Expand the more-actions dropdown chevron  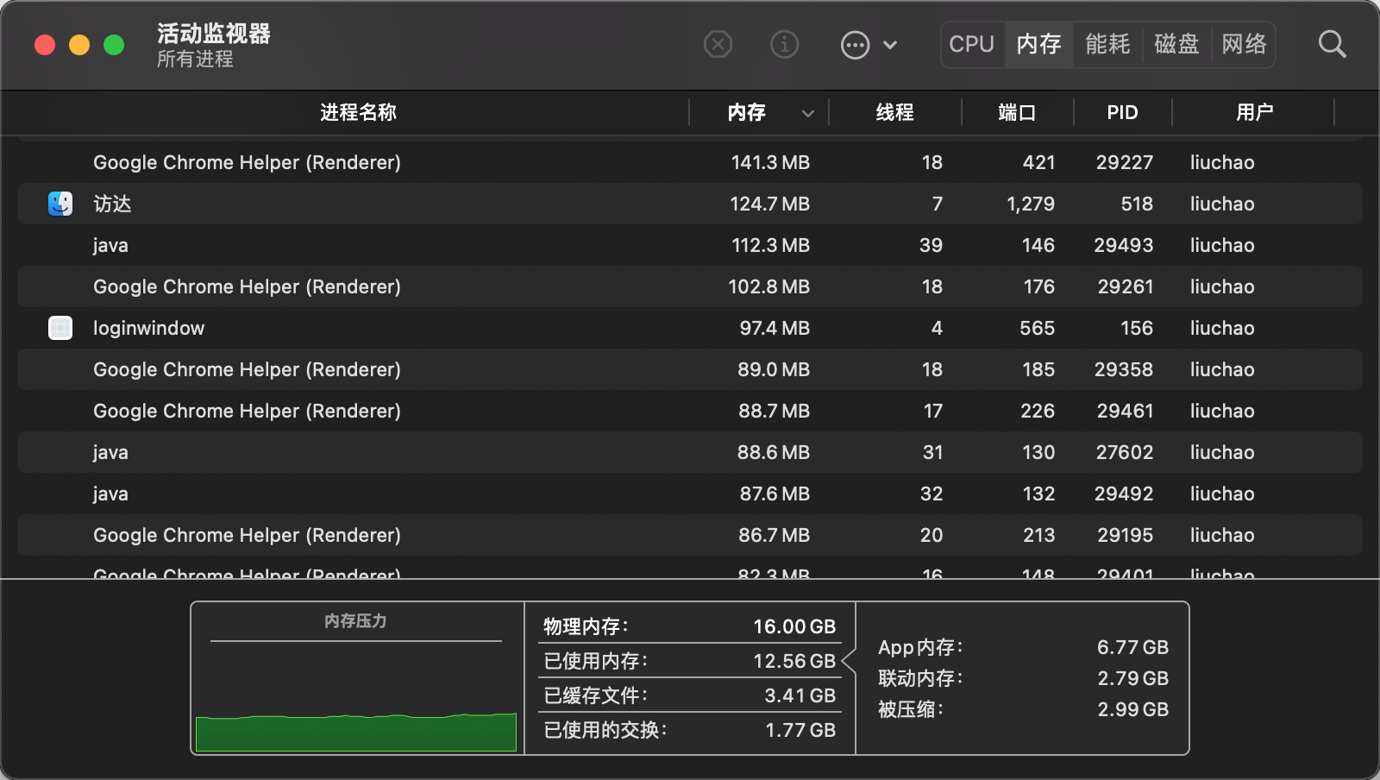pyautogui.click(x=890, y=45)
